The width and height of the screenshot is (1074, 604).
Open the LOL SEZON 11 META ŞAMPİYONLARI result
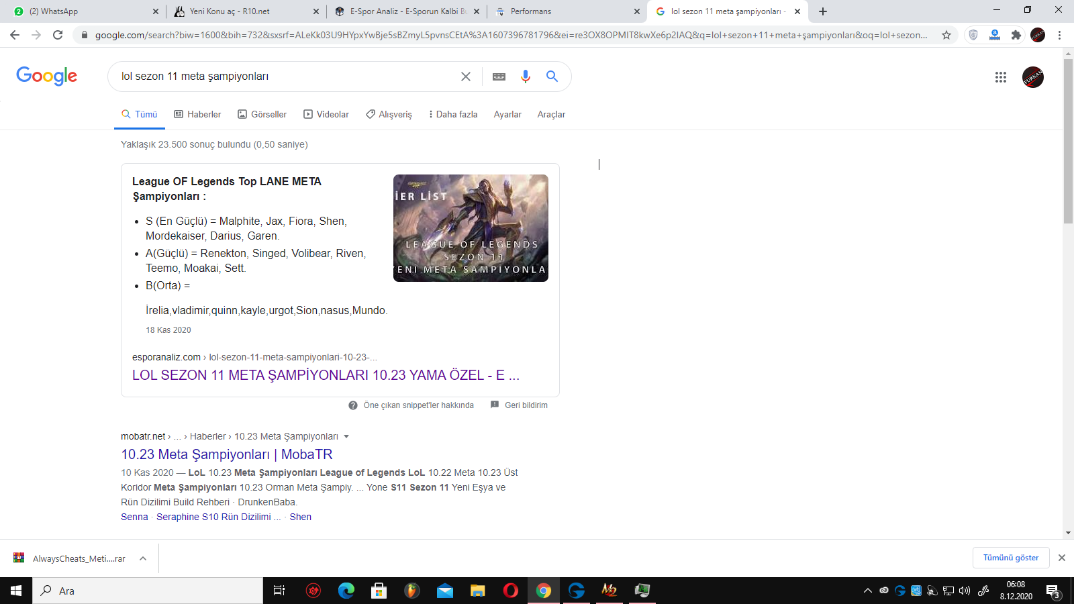326,375
